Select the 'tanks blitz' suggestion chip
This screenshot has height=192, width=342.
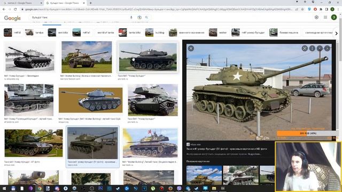(x=130, y=33)
